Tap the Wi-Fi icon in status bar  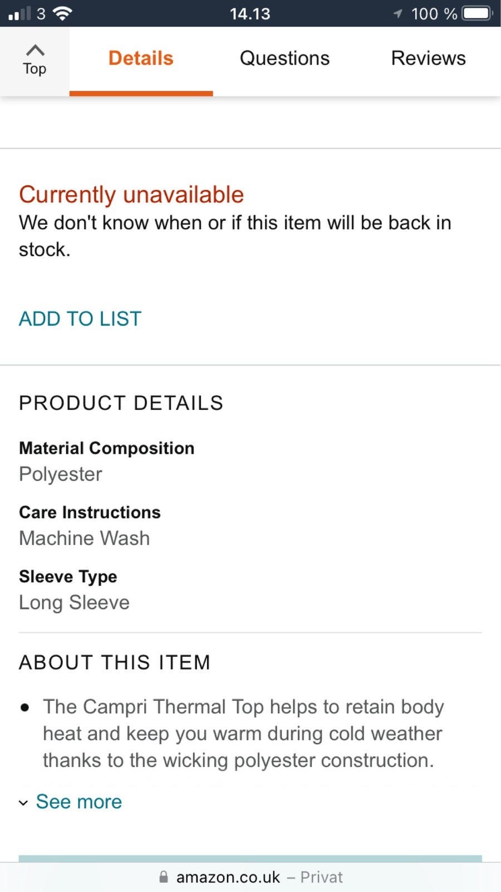point(62,13)
